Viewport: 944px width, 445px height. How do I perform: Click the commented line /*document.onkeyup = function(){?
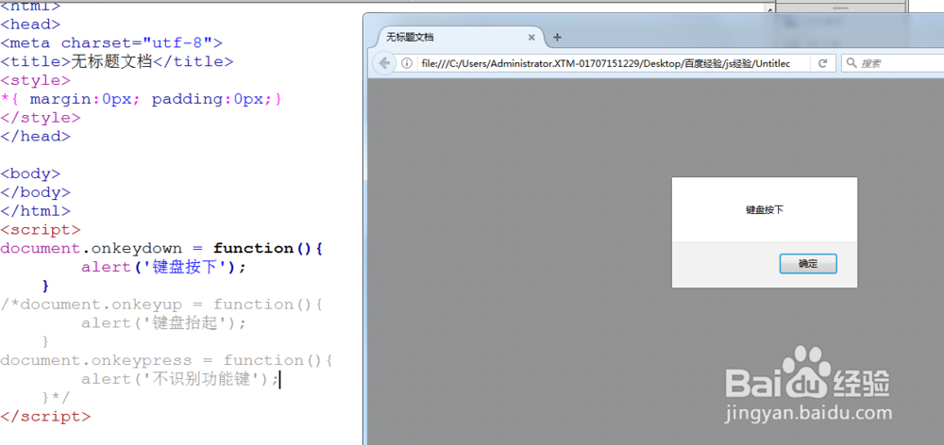(162, 305)
